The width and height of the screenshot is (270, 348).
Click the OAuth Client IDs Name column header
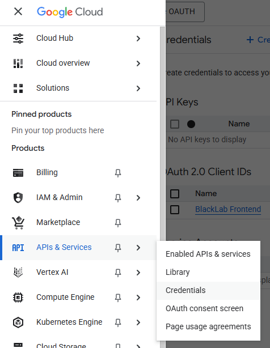(206, 193)
